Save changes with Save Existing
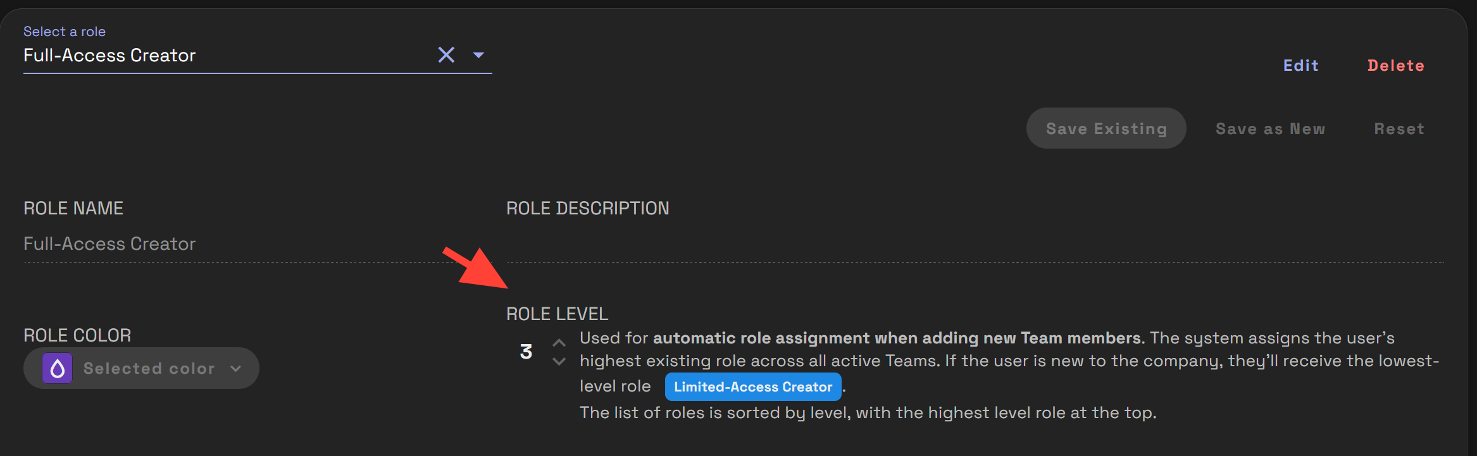The image size is (1477, 456). click(x=1106, y=128)
